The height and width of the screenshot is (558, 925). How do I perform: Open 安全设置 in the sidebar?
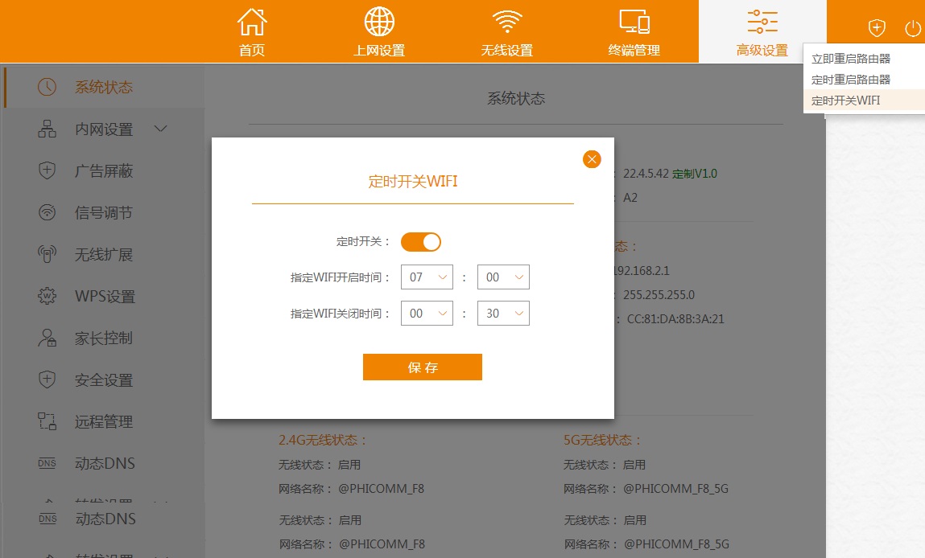pos(104,380)
